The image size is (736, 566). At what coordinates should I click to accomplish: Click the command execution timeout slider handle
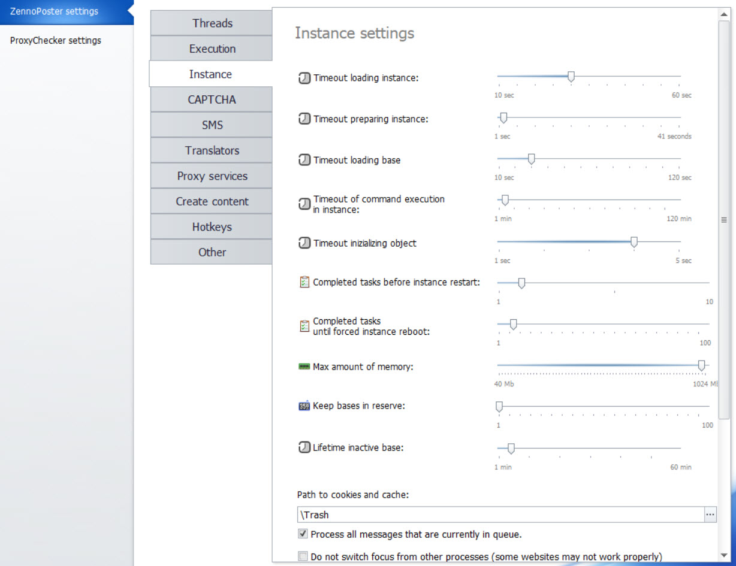tap(505, 199)
